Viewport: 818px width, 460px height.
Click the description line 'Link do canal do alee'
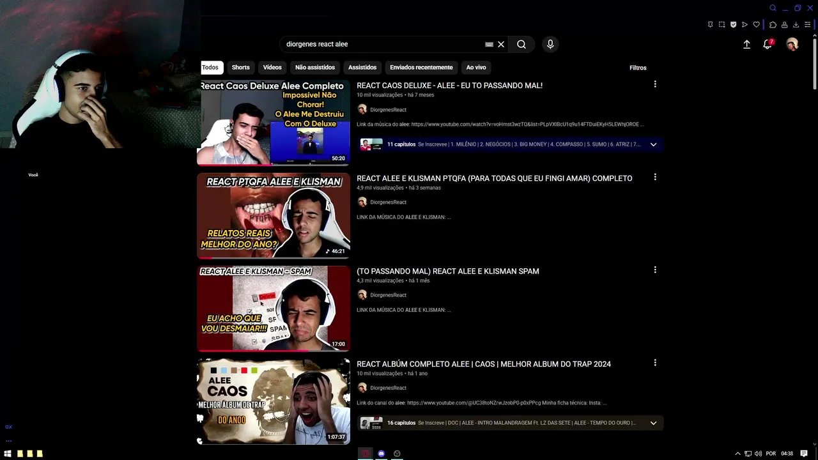click(x=482, y=403)
